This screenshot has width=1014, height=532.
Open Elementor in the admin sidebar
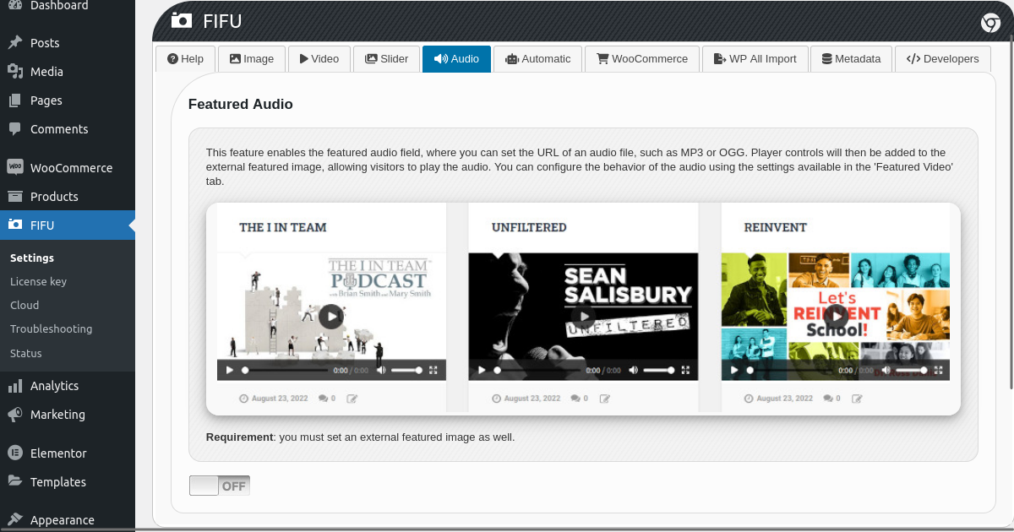click(68, 453)
